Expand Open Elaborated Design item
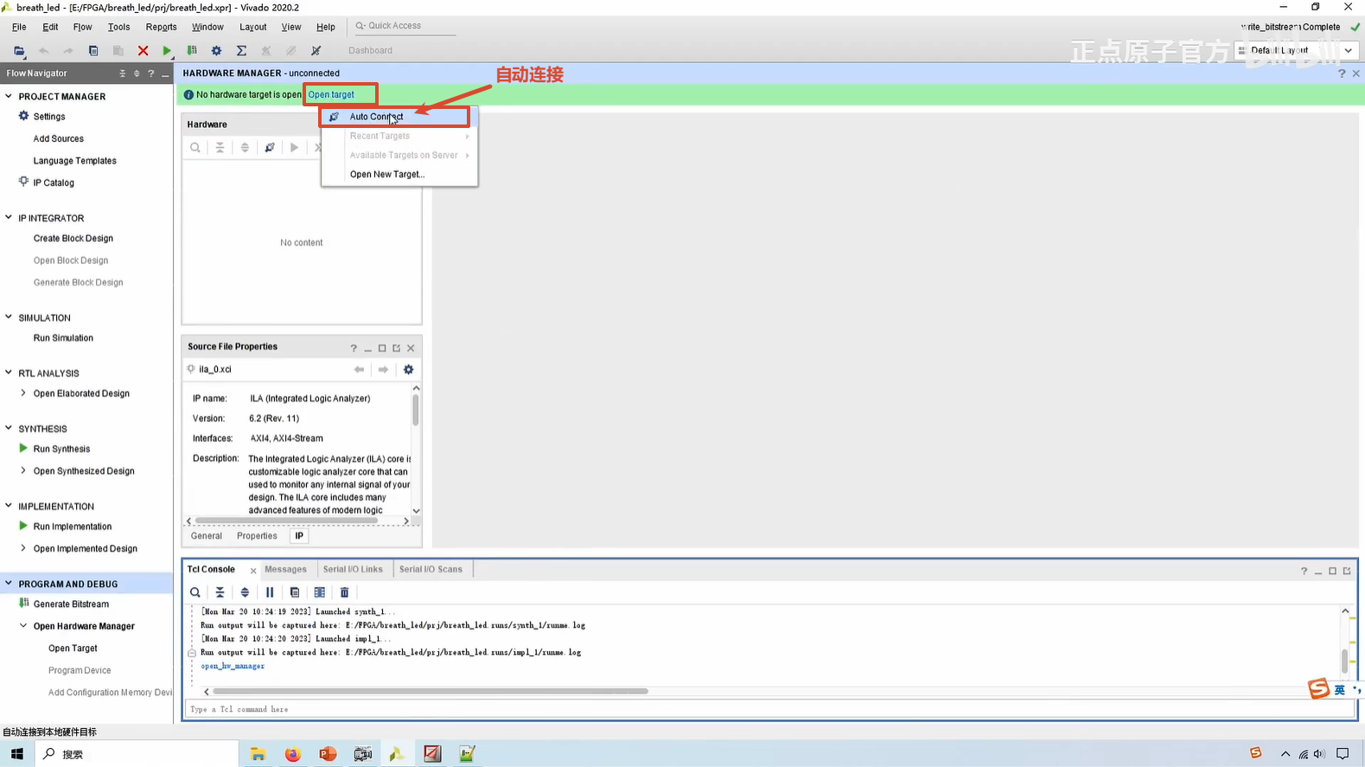 (x=23, y=393)
